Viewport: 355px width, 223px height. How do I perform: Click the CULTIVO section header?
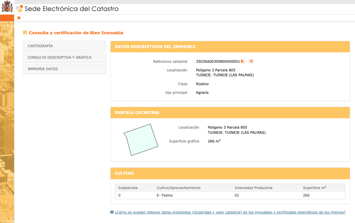[x=124, y=173]
